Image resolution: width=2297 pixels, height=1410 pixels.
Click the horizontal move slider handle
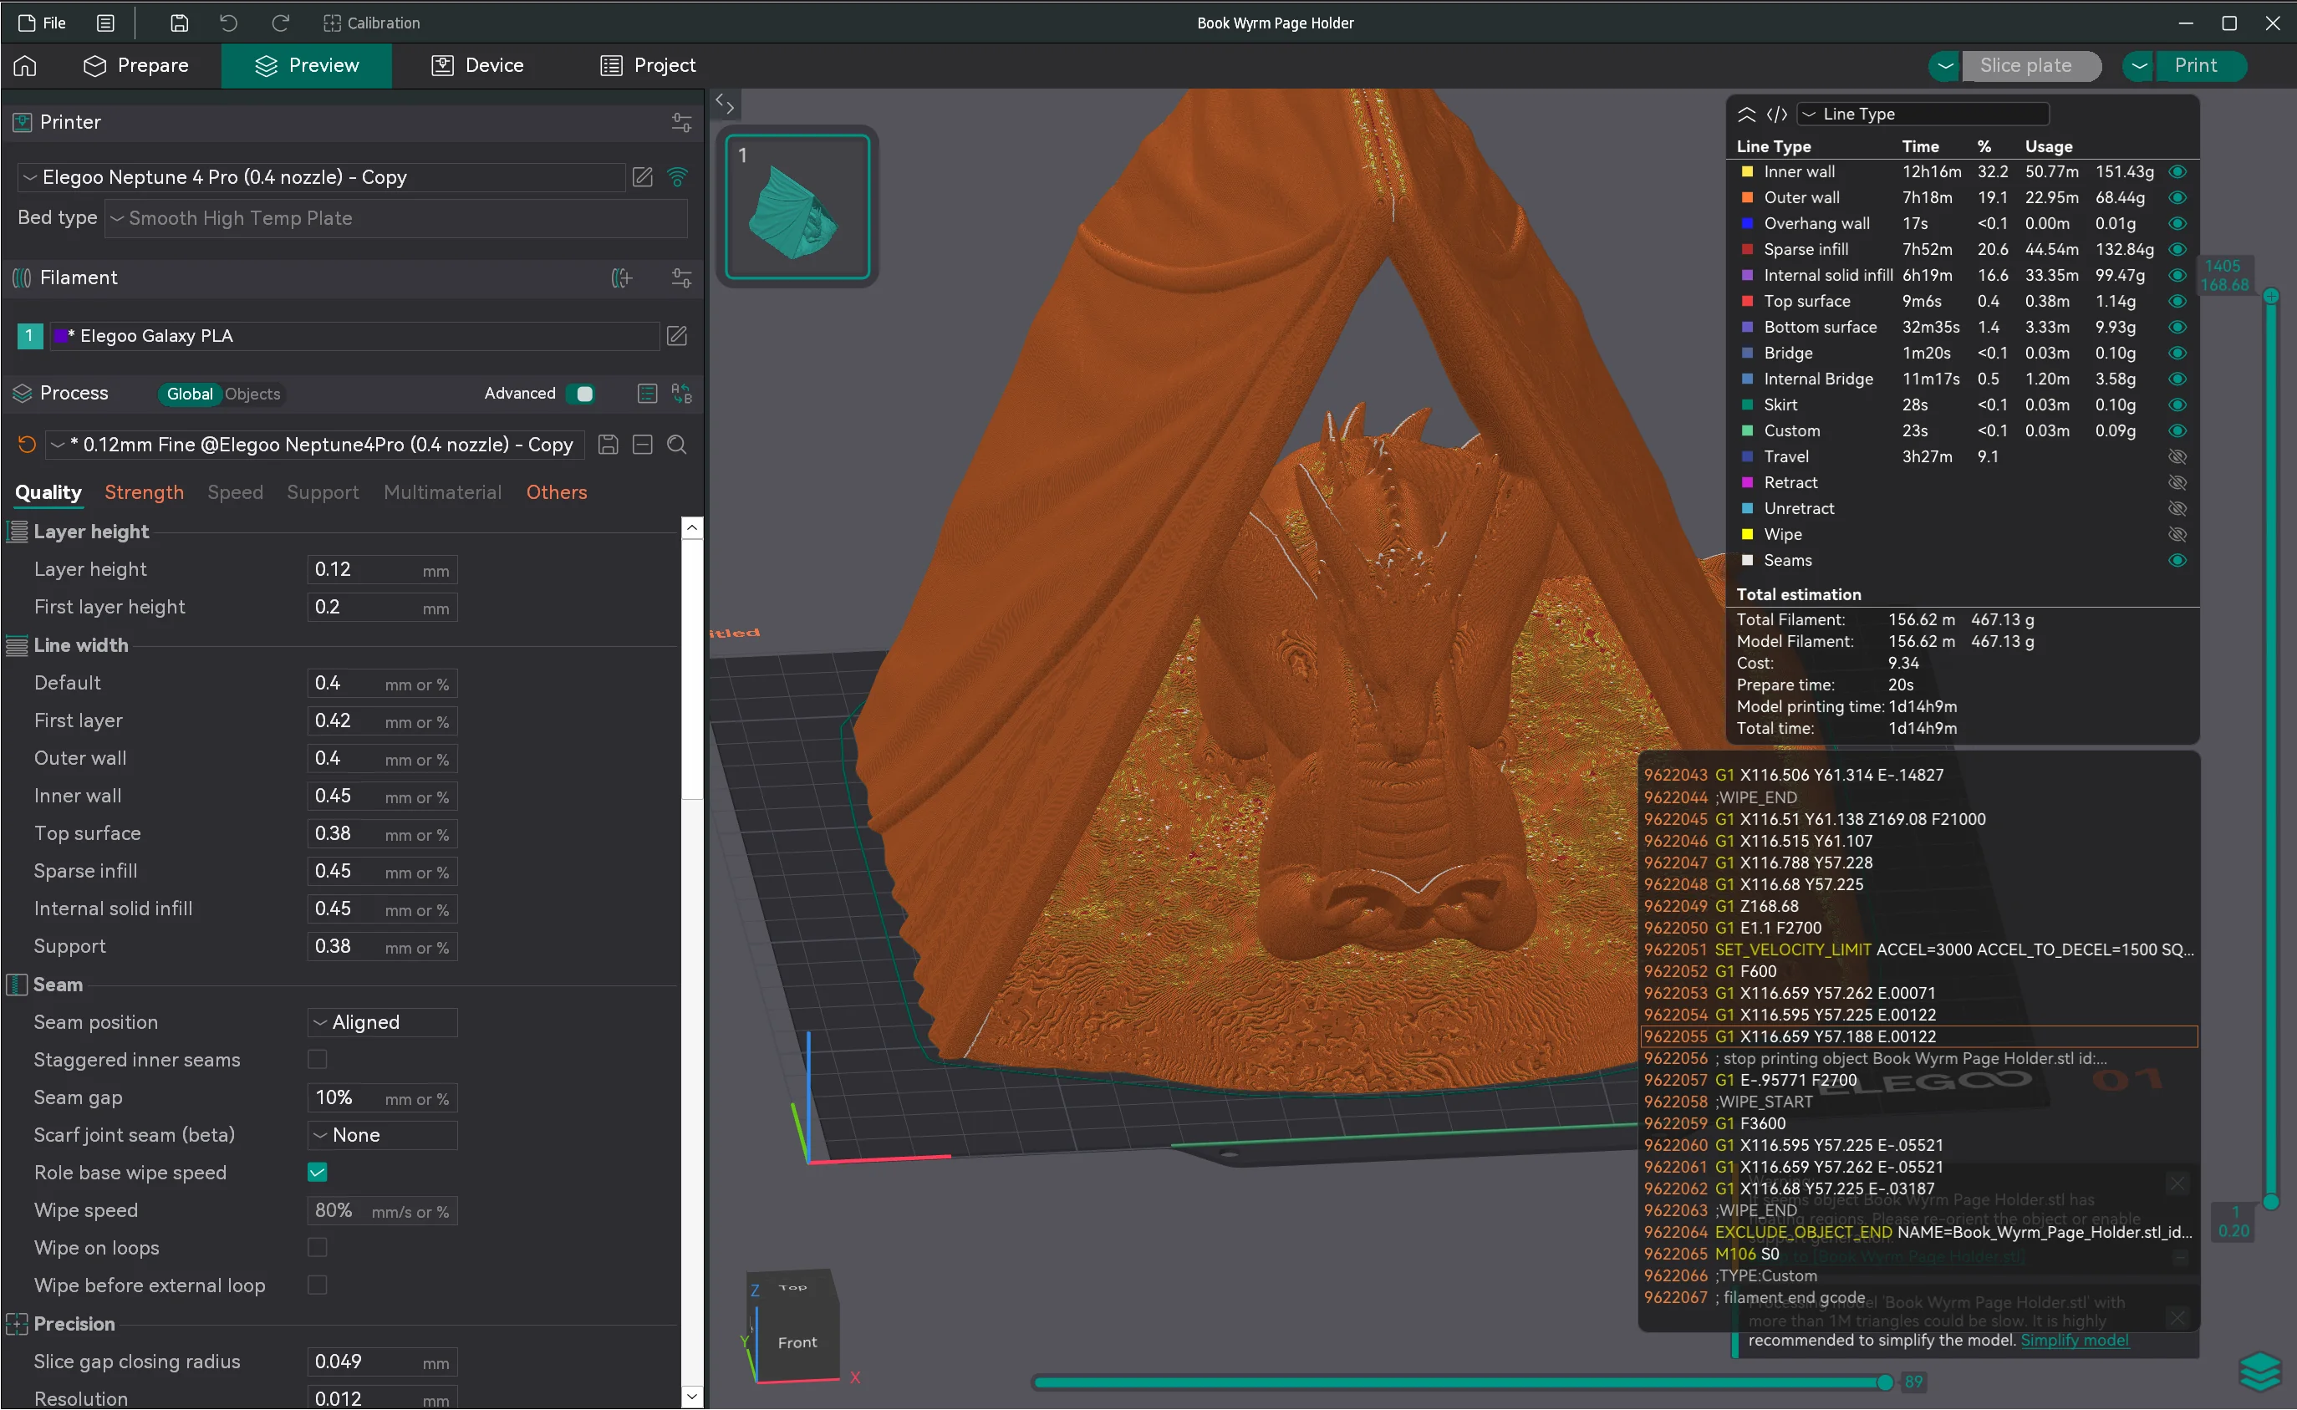1885,1382
